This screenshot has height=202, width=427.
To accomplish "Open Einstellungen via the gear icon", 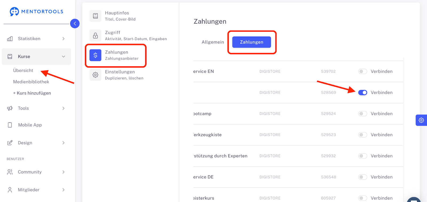I will tap(95, 75).
